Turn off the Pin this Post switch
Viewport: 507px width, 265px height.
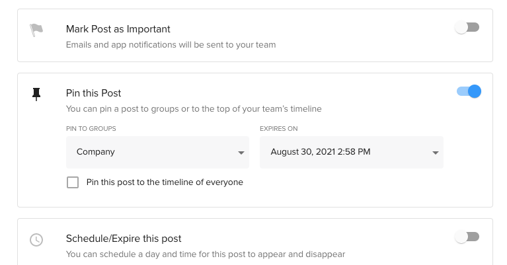coord(469,92)
